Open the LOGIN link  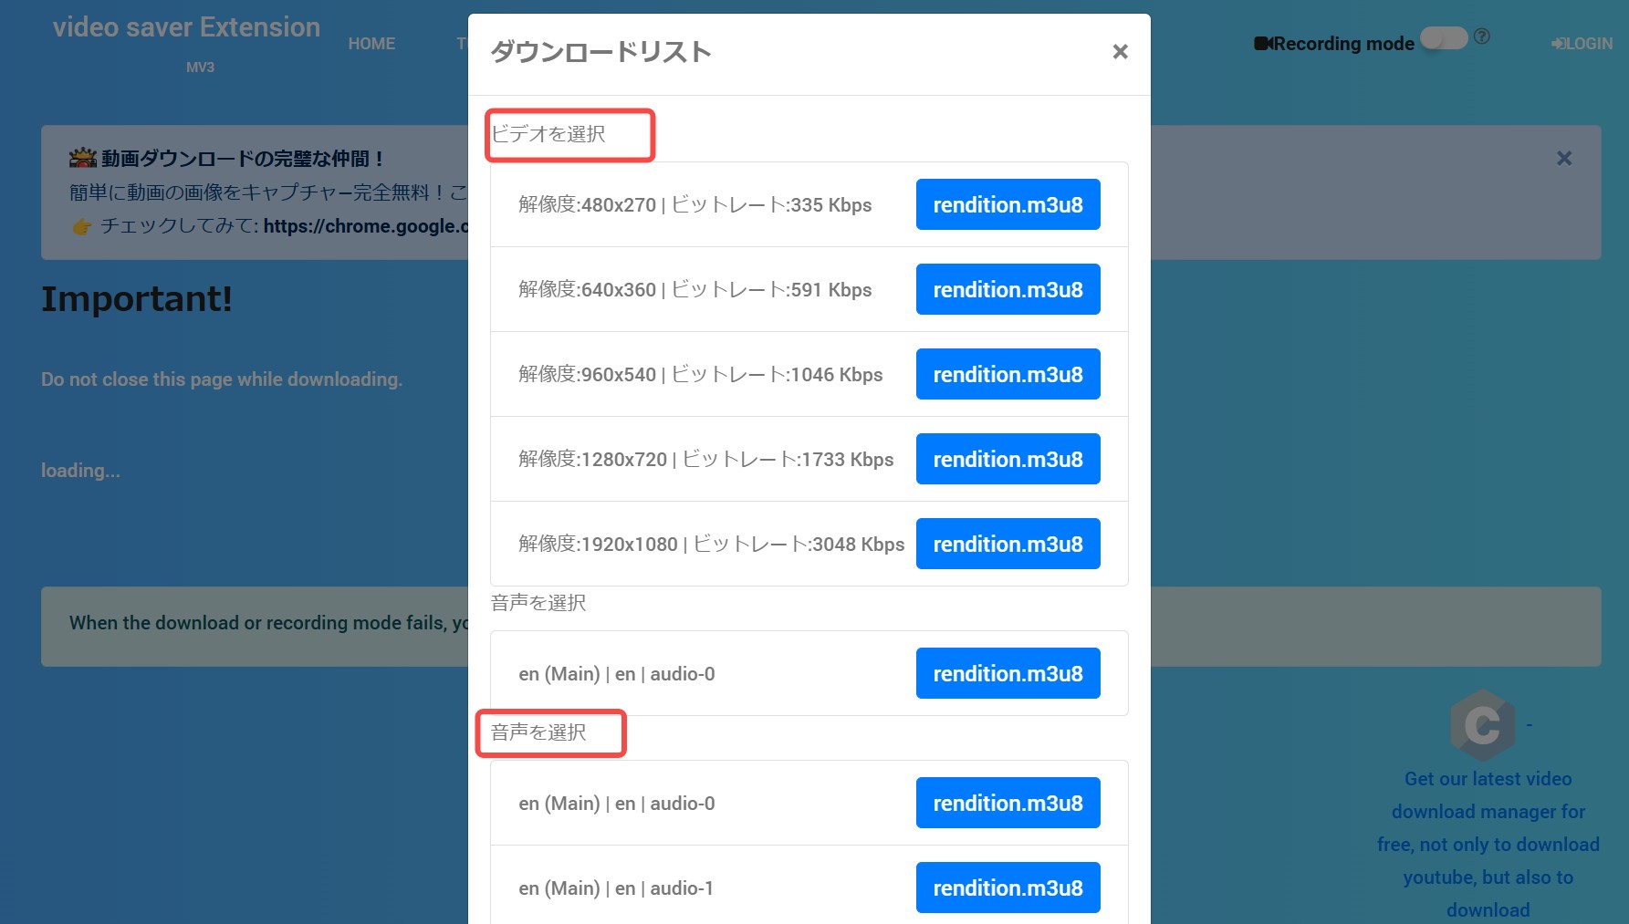pos(1582,44)
